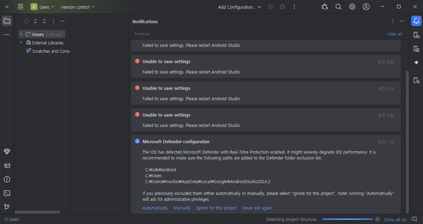Open Running Devices sidebar icon
The image size is (423, 224).
(417, 49)
